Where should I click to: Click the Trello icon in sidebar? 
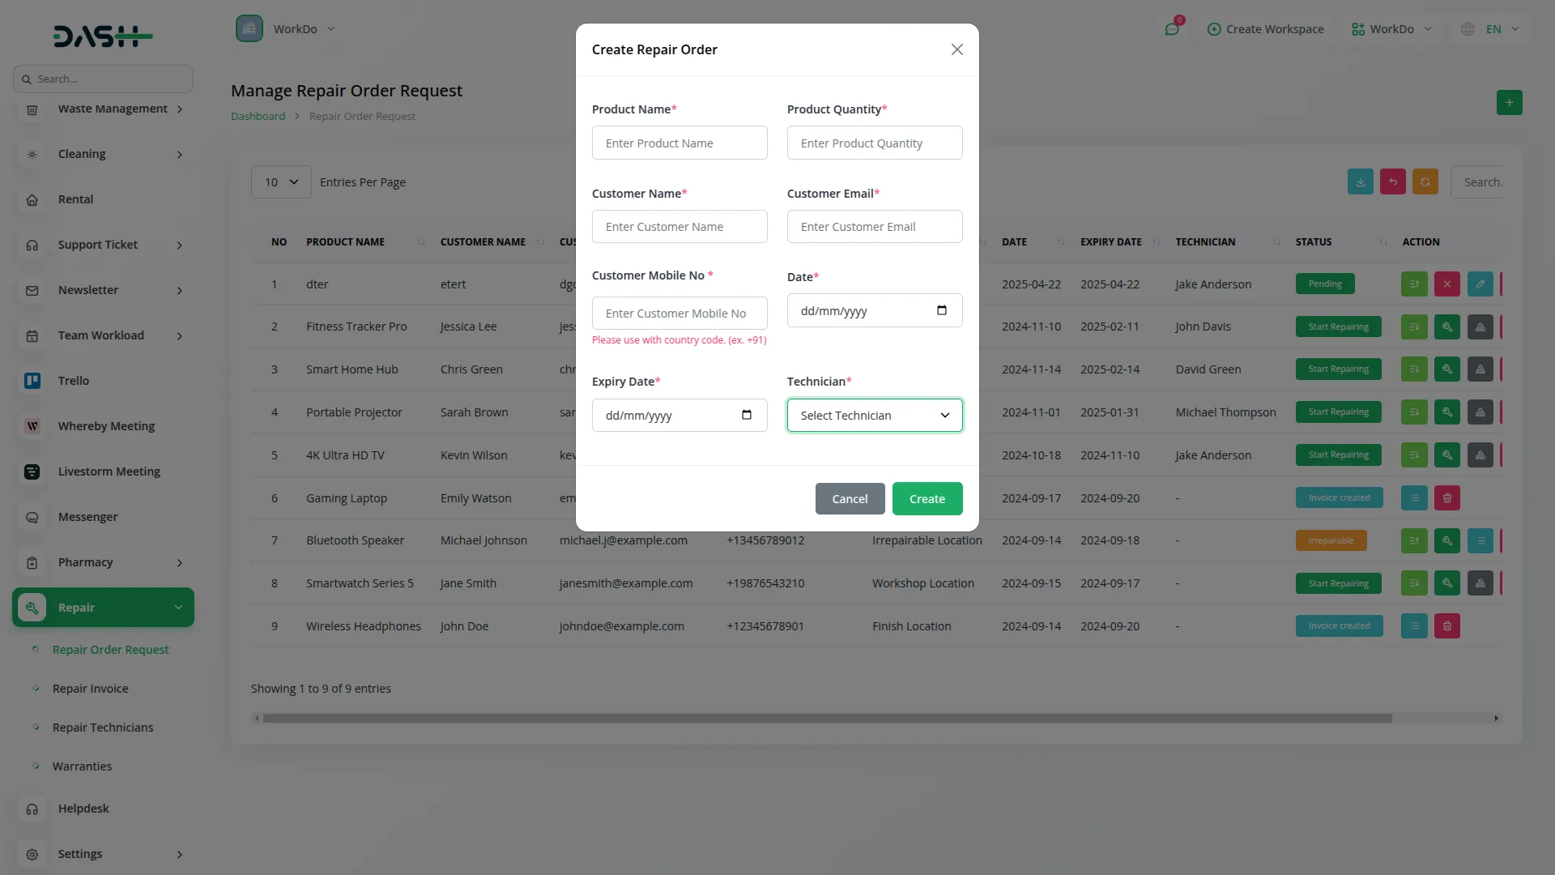32,381
